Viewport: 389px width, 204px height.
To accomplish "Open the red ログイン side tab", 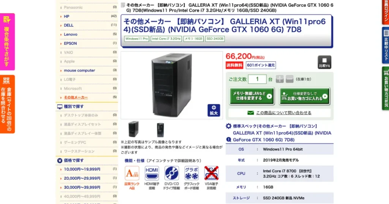I will [385, 12].
